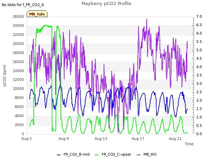The height and width of the screenshot is (161, 214).
Task: Click the 'No data for f_FR_CO2_A' message
Action: coord(23,5)
